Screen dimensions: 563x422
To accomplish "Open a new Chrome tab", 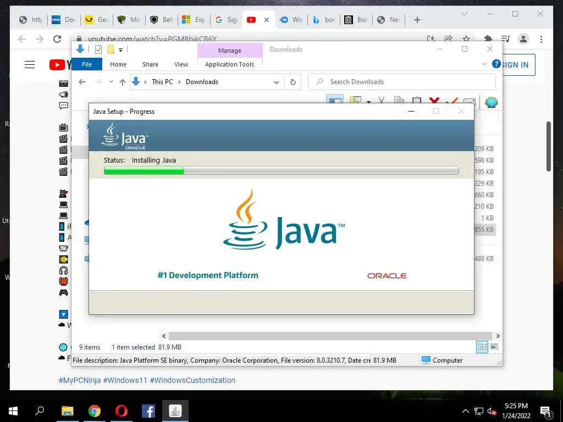I will [x=417, y=20].
